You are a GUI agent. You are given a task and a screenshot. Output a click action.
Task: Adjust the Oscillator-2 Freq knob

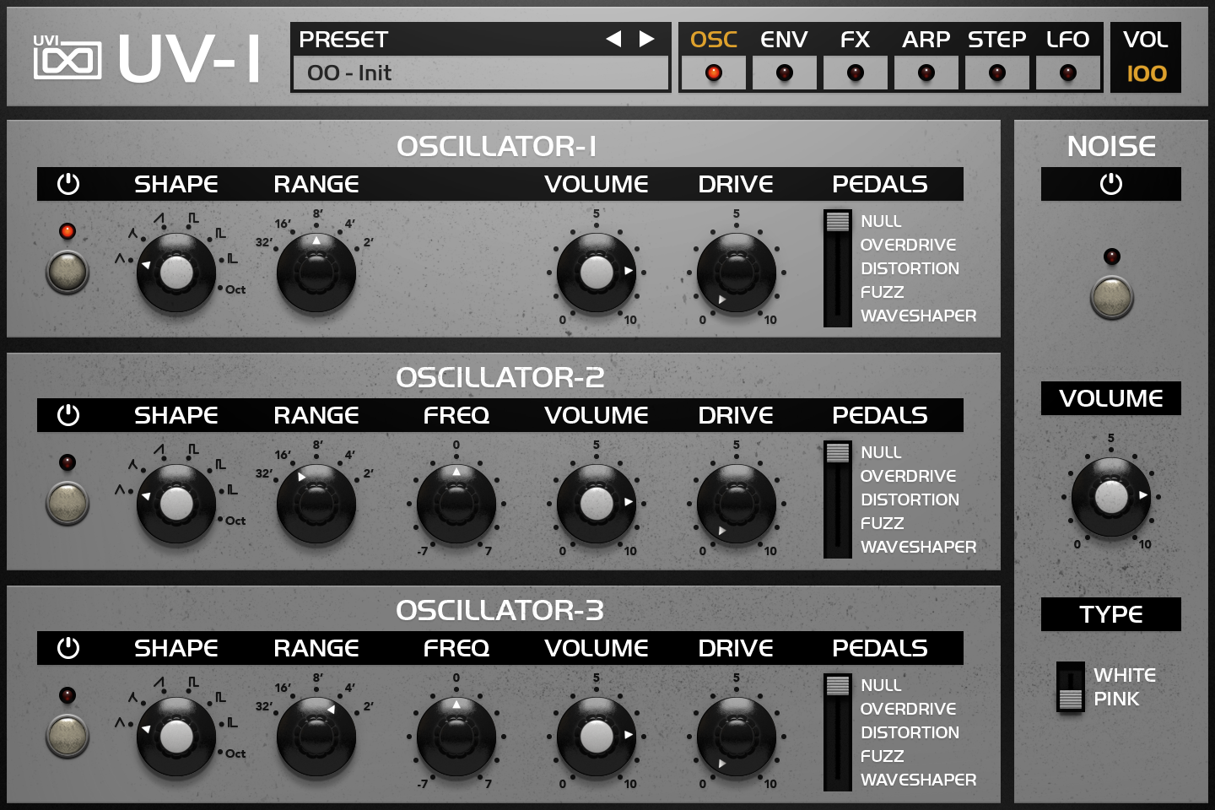456,503
